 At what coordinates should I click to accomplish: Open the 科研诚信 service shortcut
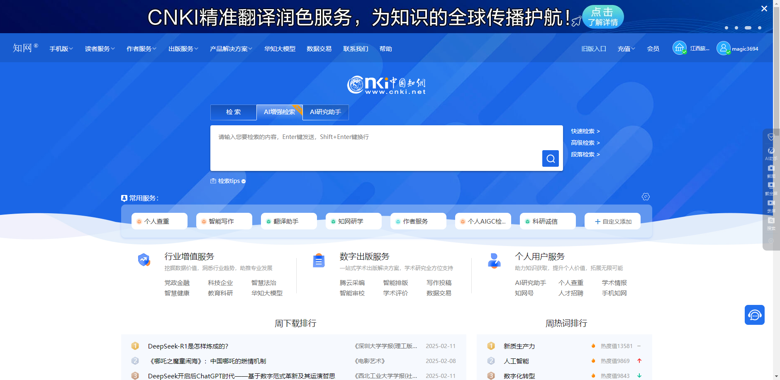pos(548,221)
